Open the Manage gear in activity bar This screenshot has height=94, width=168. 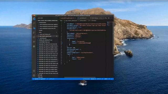pos(34,75)
